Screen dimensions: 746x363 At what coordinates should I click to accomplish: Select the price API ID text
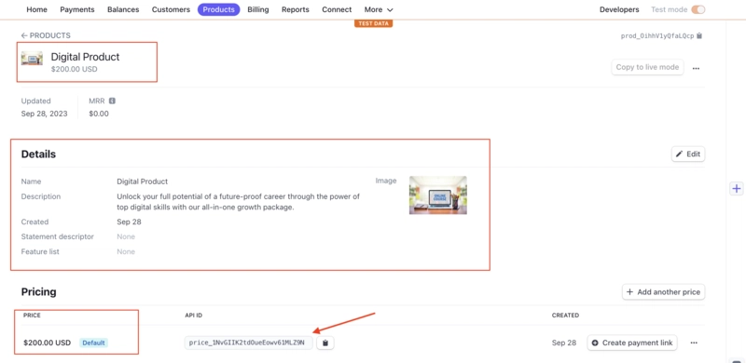248,343
